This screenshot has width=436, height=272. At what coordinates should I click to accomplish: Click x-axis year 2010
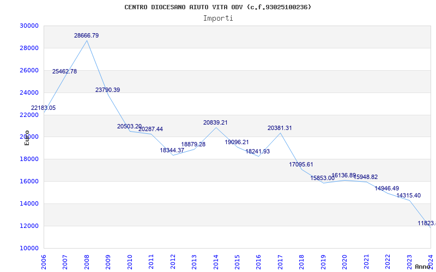point(130,262)
